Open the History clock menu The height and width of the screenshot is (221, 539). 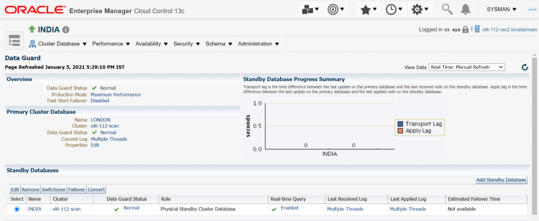[394, 9]
